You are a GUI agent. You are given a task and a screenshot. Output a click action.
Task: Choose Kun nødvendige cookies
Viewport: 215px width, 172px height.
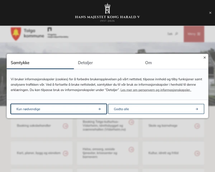tap(59, 109)
